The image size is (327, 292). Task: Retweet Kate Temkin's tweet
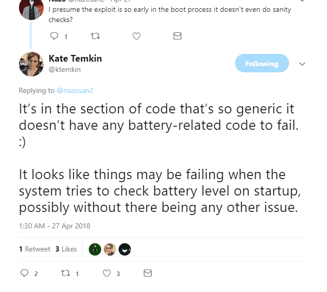tap(66, 273)
